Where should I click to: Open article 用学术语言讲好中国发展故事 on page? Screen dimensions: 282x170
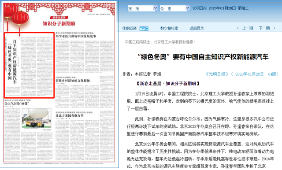pyautogui.click(x=76, y=36)
